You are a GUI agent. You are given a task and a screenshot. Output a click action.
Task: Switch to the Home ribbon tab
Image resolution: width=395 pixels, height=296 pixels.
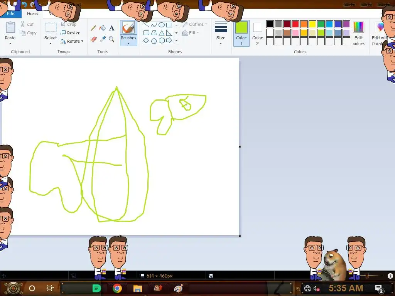tap(32, 13)
